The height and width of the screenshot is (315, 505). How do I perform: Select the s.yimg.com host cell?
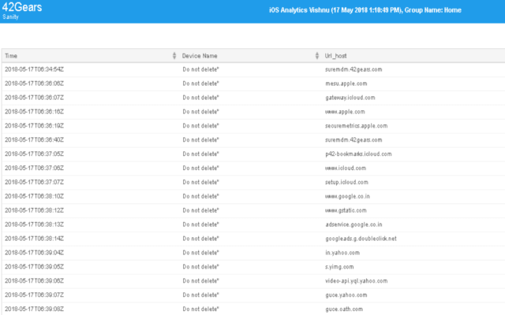339,267
